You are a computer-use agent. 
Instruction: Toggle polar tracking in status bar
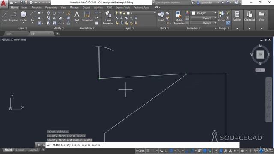click(x=171, y=151)
